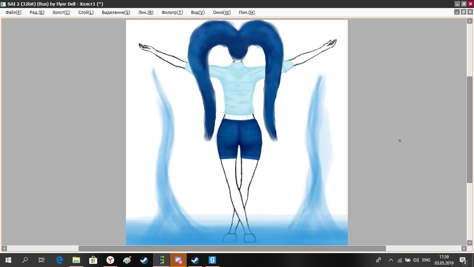Image resolution: width=474 pixels, height=267 pixels.
Task: Switch to the SAI 2 taskbar icon
Action: click(x=161, y=260)
